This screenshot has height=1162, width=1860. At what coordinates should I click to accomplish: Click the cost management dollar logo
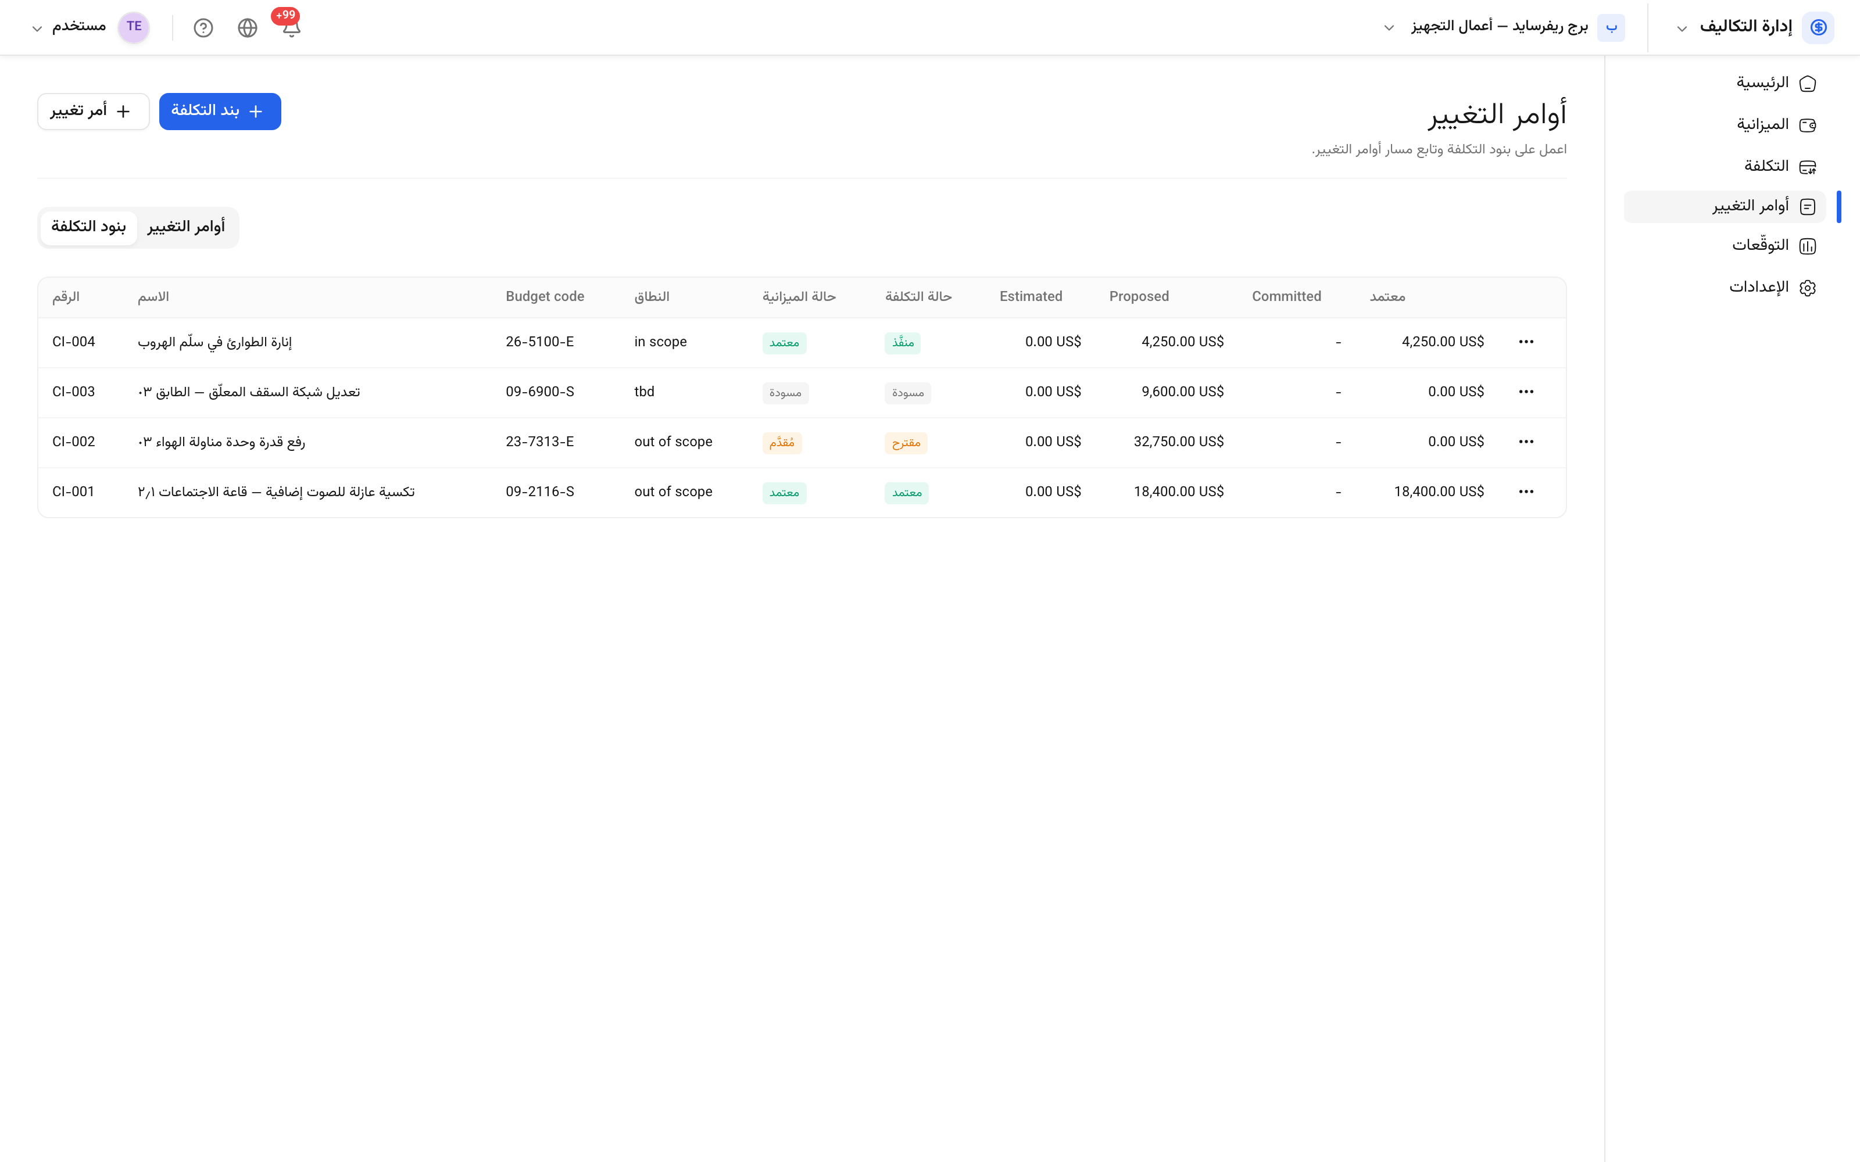click(x=1818, y=27)
